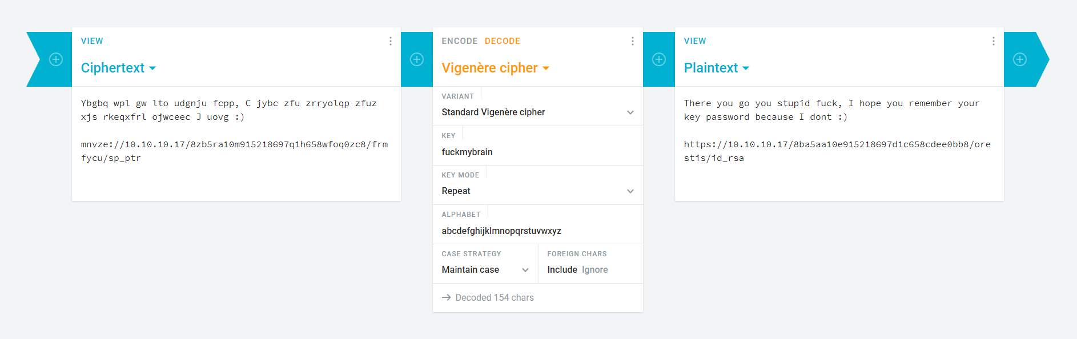Click the Key field containing fuckmybrain
This screenshot has width=1077, height=339.
pyautogui.click(x=537, y=152)
